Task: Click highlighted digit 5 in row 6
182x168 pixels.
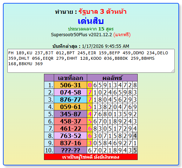Action: pos(90,121)
